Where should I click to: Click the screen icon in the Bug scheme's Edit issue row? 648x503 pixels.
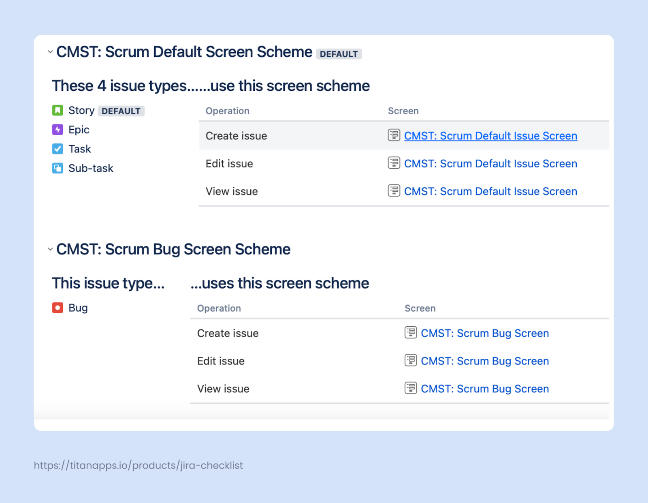pyautogui.click(x=411, y=360)
